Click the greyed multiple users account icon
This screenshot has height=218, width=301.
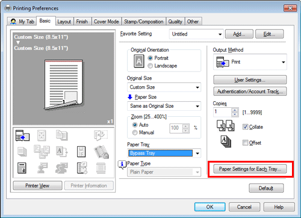point(61,168)
